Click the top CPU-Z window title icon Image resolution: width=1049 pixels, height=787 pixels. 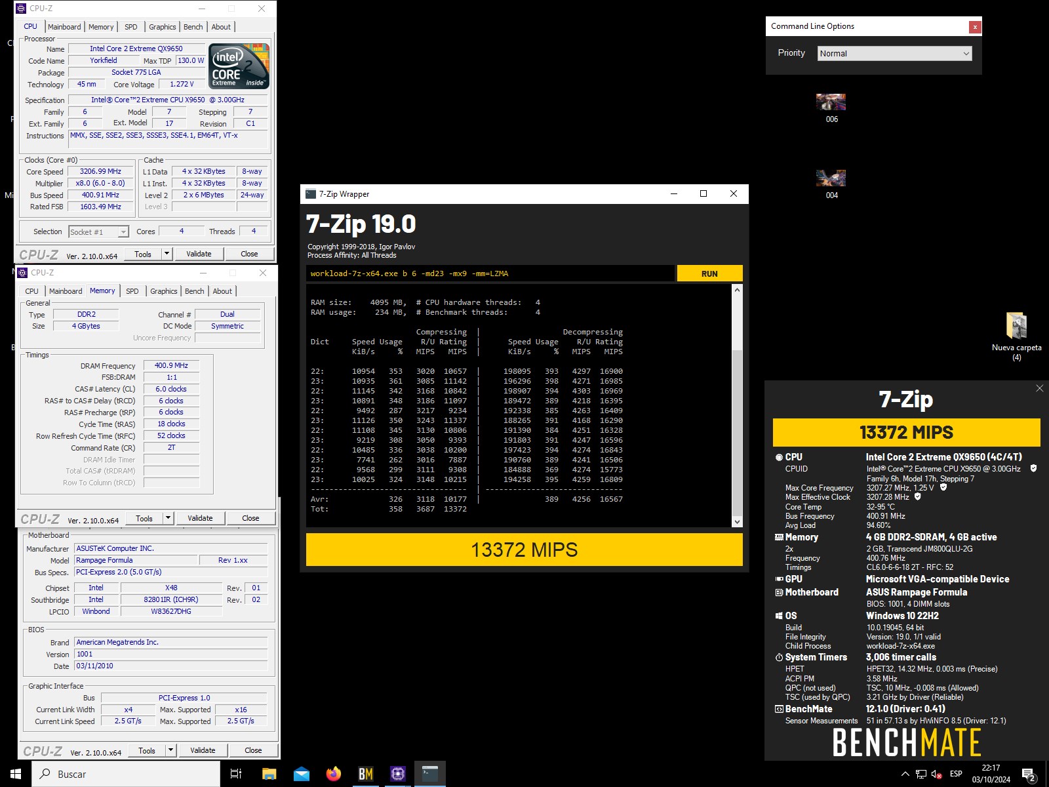point(21,9)
